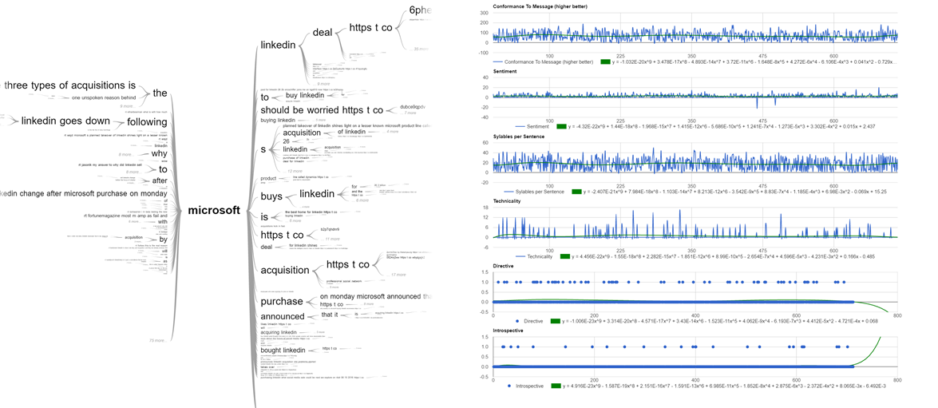Click the blue "Sentiment" legend entry

click(x=533, y=126)
